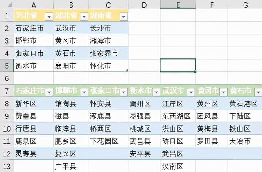The width and height of the screenshot is (262, 172).
Task: Select cell containing 襄阳市
Action: (x=71, y=66)
